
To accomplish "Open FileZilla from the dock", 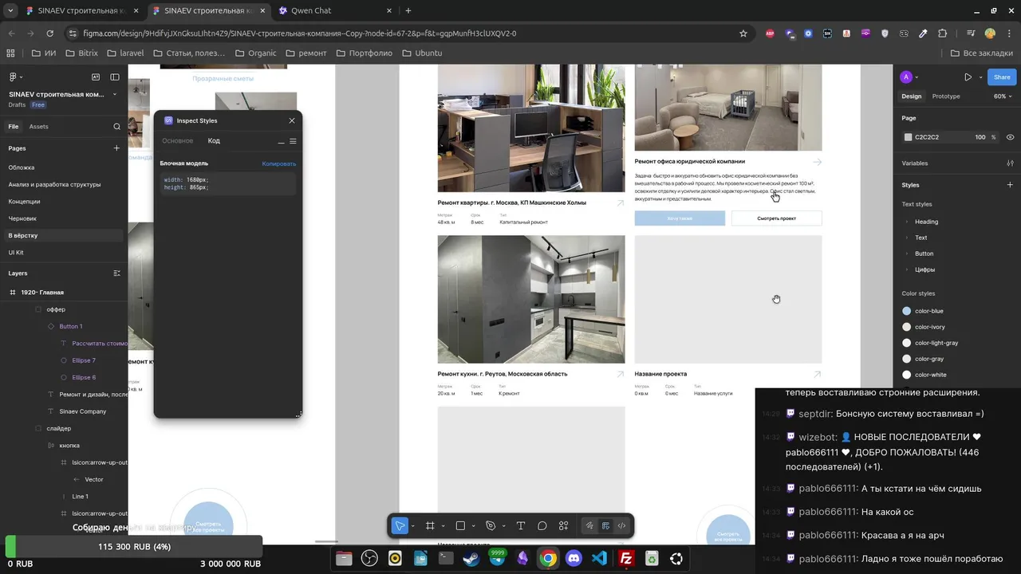I will click(x=626, y=559).
